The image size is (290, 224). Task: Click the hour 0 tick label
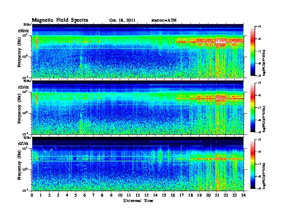point(32,195)
